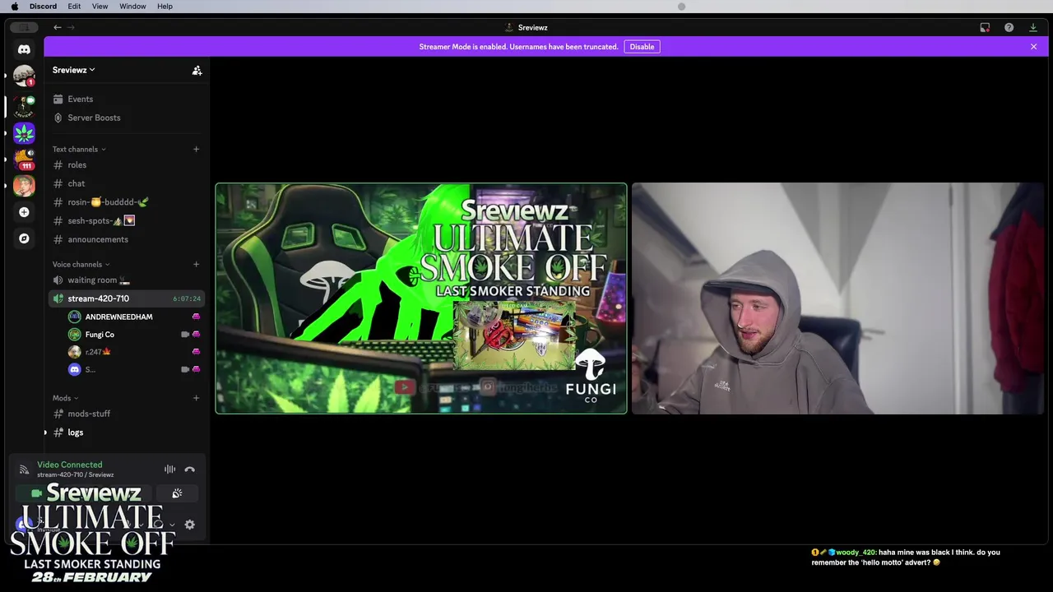Image resolution: width=1053 pixels, height=592 pixels.
Task: Focus the Ultimate Smoke Off stream tile
Action: point(421,298)
